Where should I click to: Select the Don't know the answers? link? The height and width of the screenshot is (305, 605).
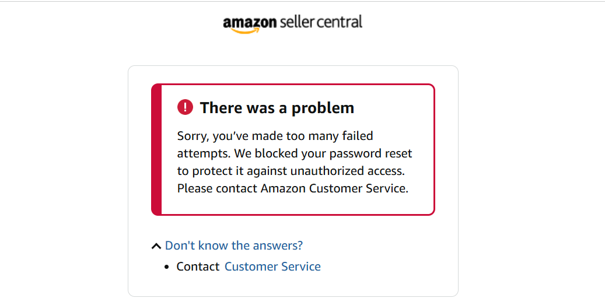coord(234,246)
